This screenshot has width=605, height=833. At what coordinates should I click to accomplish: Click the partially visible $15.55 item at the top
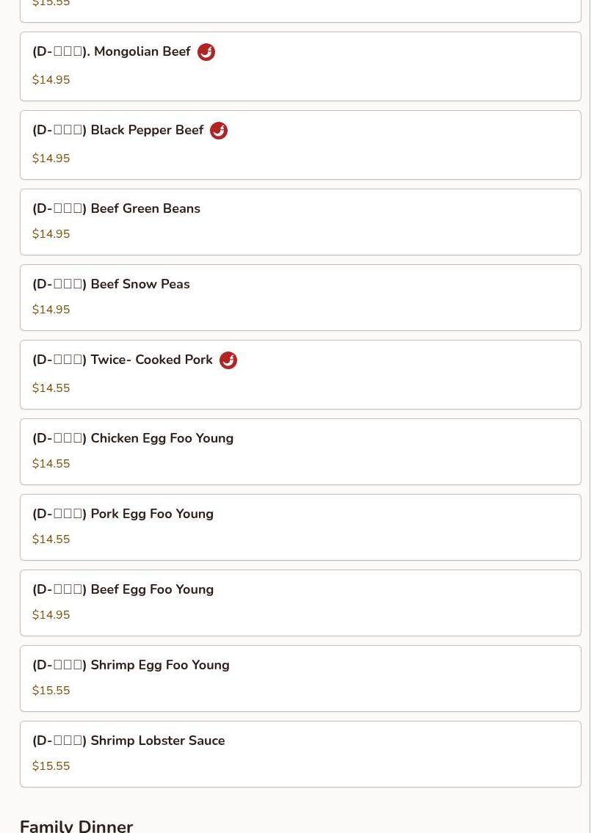[51, 4]
